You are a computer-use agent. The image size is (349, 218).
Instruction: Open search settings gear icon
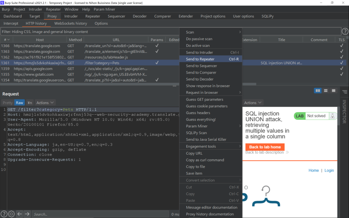[11, 214]
